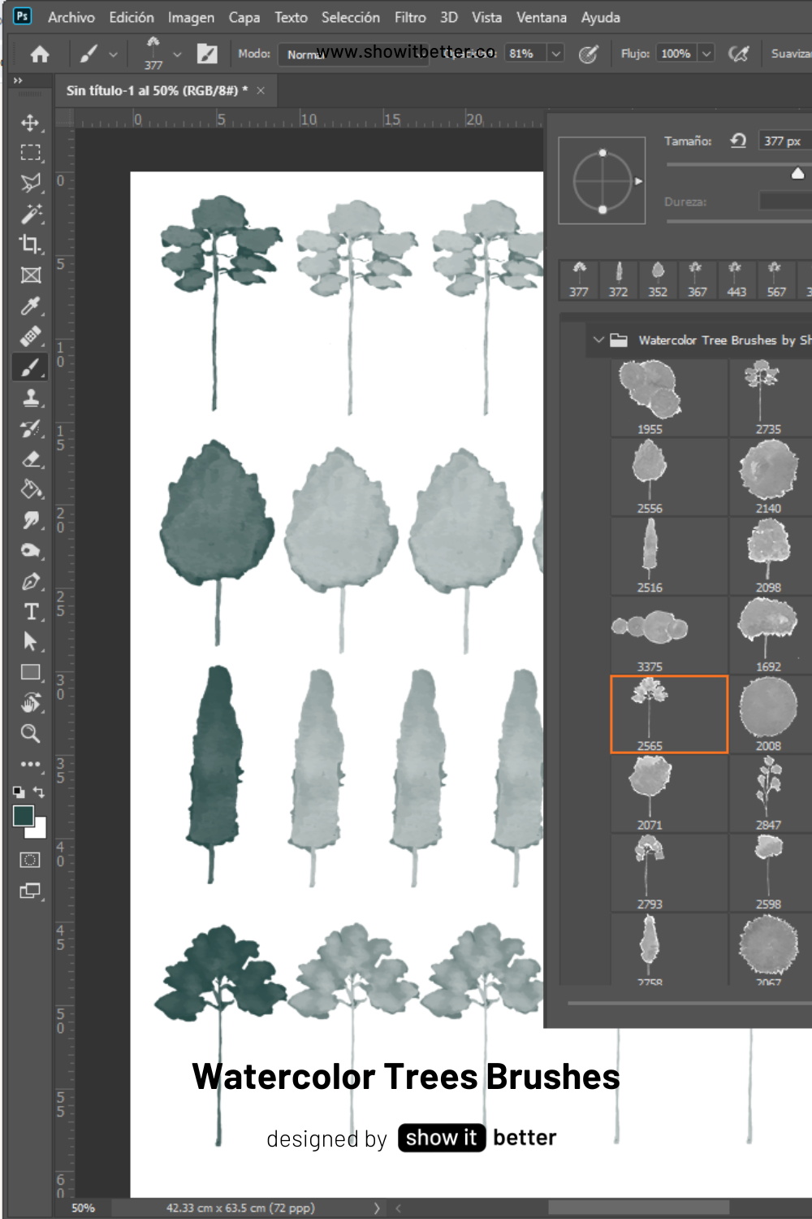Select the Pen tool
This screenshot has height=1219, width=812.
tap(31, 580)
